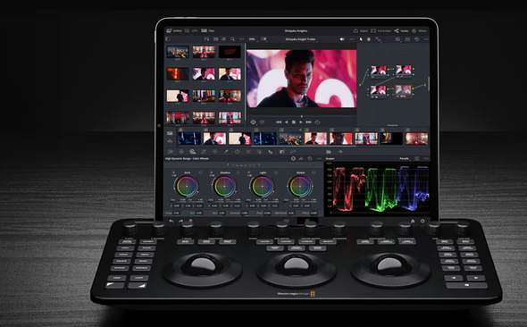This screenshot has height=327, width=527.
Task: Click the gallery search magnifier icon
Action: coord(232,39)
